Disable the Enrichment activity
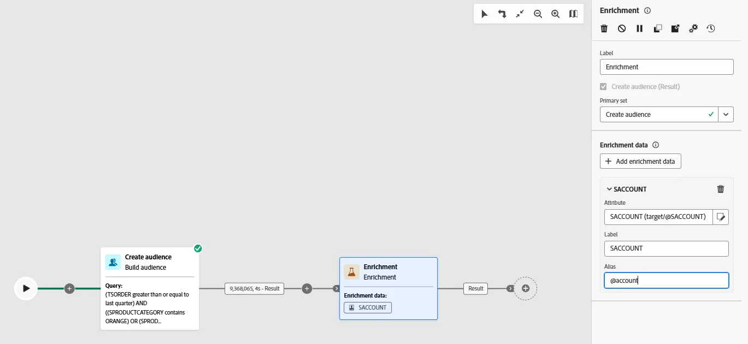This screenshot has width=748, height=344. (x=622, y=28)
